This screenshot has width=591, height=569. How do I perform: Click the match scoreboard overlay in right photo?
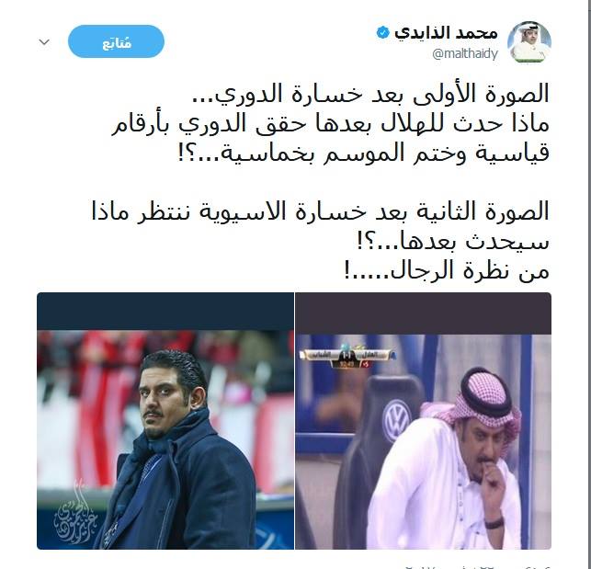click(347, 358)
